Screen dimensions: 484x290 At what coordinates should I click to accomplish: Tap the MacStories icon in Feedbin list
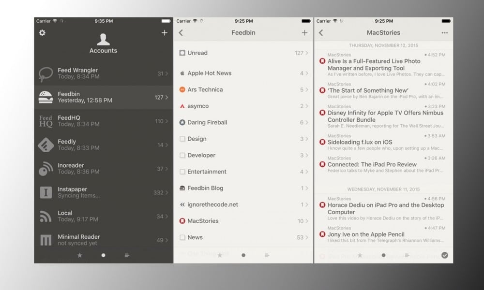tap(182, 221)
